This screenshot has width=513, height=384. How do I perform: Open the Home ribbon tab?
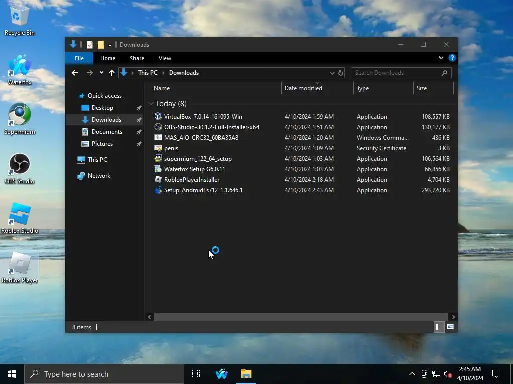108,58
